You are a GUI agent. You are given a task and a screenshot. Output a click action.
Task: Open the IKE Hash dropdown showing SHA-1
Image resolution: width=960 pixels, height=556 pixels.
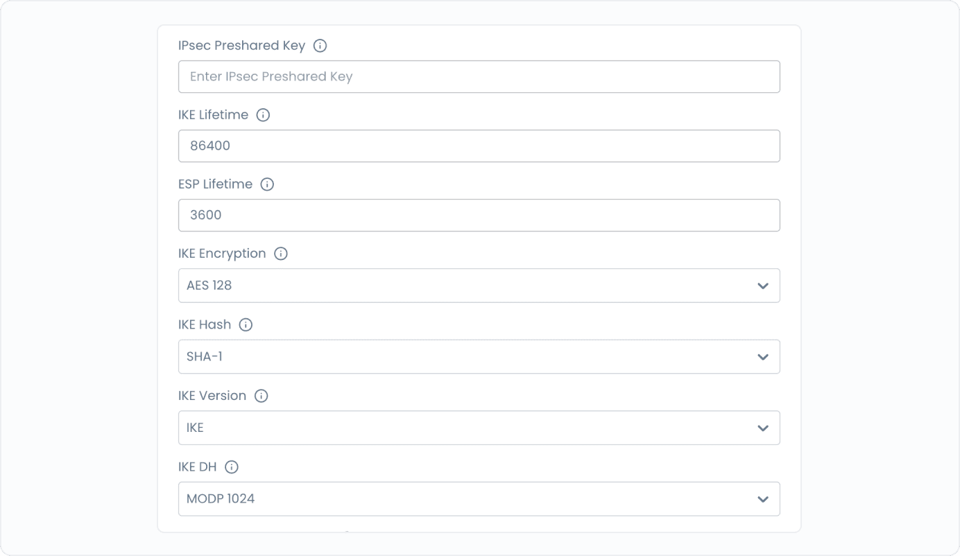click(x=479, y=356)
